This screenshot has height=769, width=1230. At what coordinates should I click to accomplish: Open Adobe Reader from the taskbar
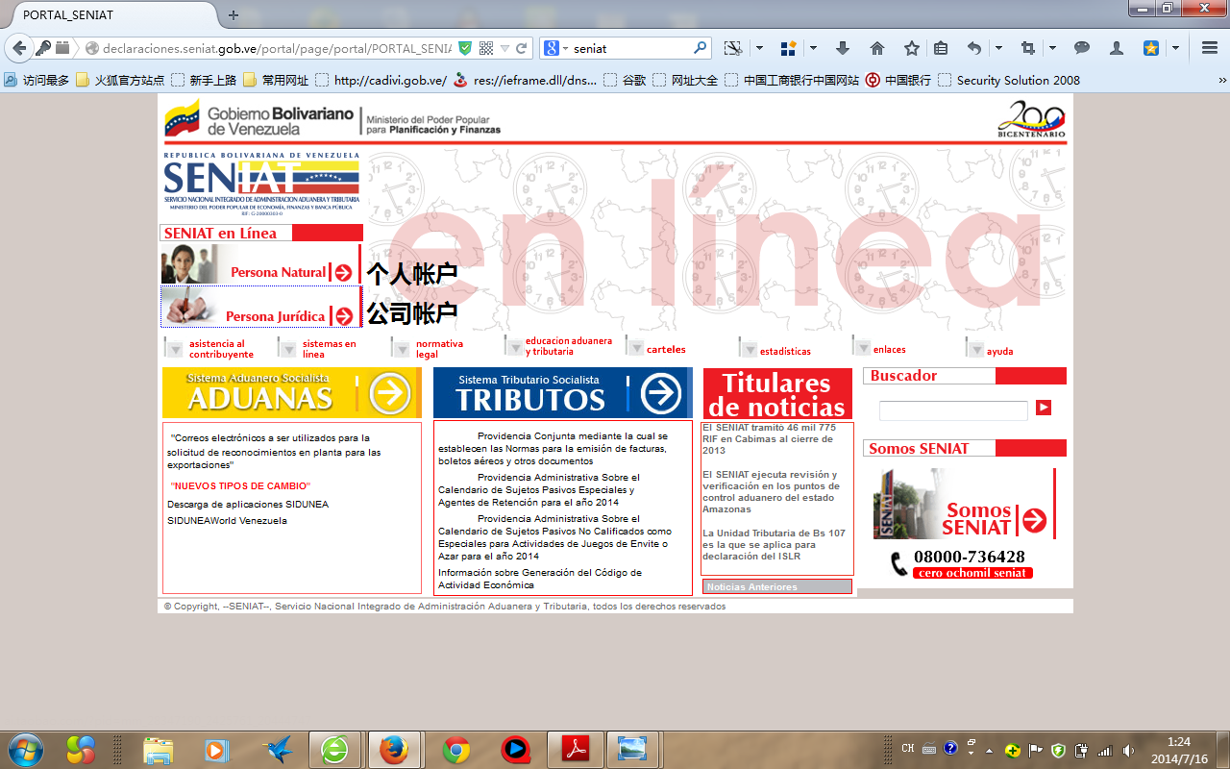(575, 749)
